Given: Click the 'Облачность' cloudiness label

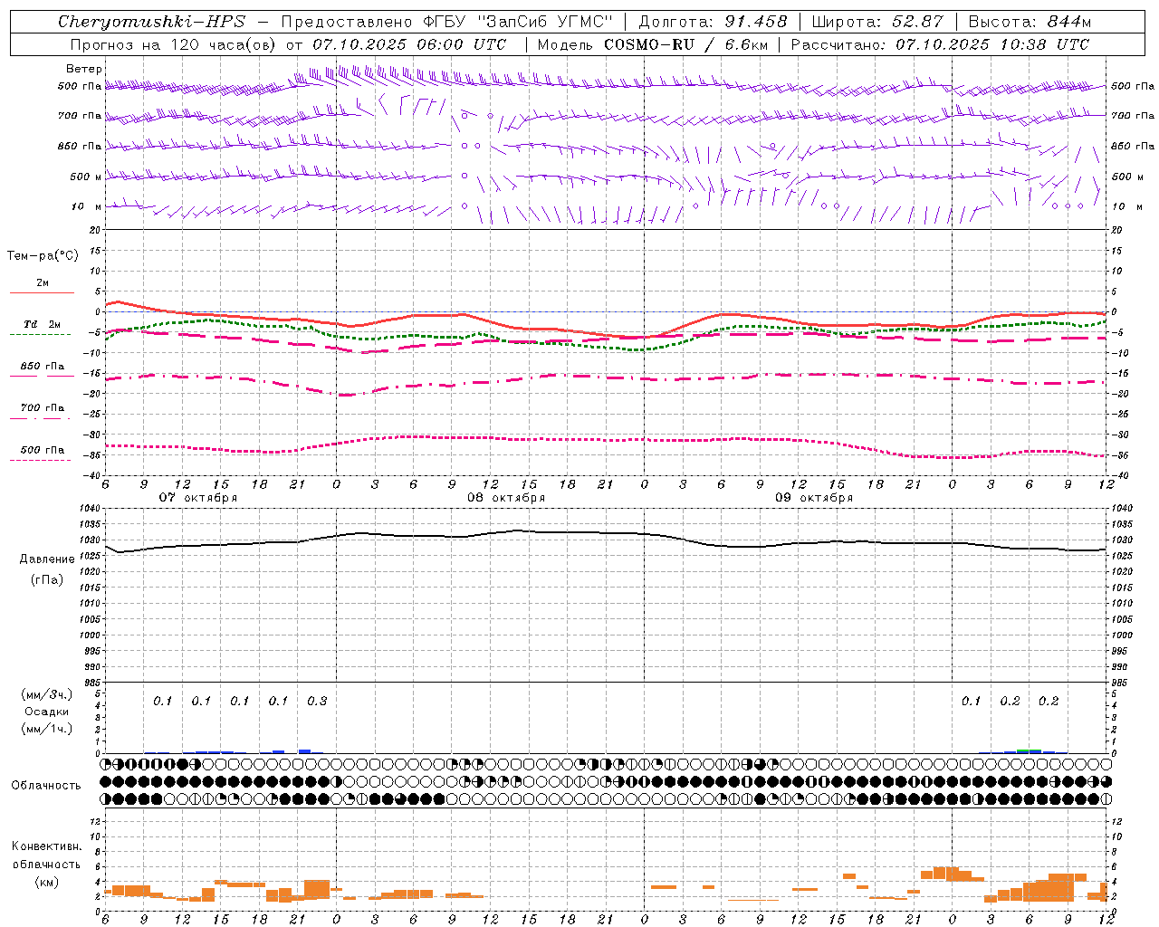Looking at the screenshot, I should 46,785.
